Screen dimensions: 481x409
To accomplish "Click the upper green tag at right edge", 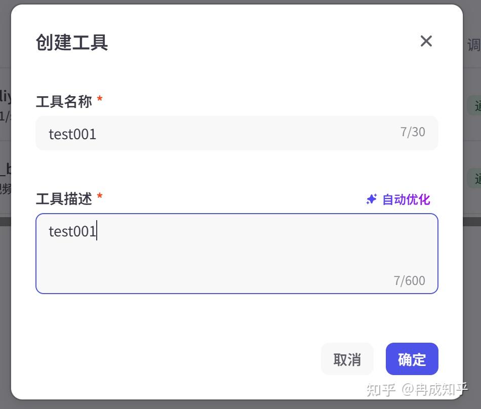I will pyautogui.click(x=474, y=105).
